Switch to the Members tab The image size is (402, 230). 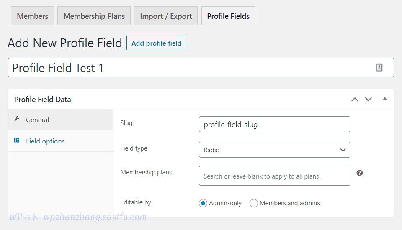pyautogui.click(x=32, y=16)
